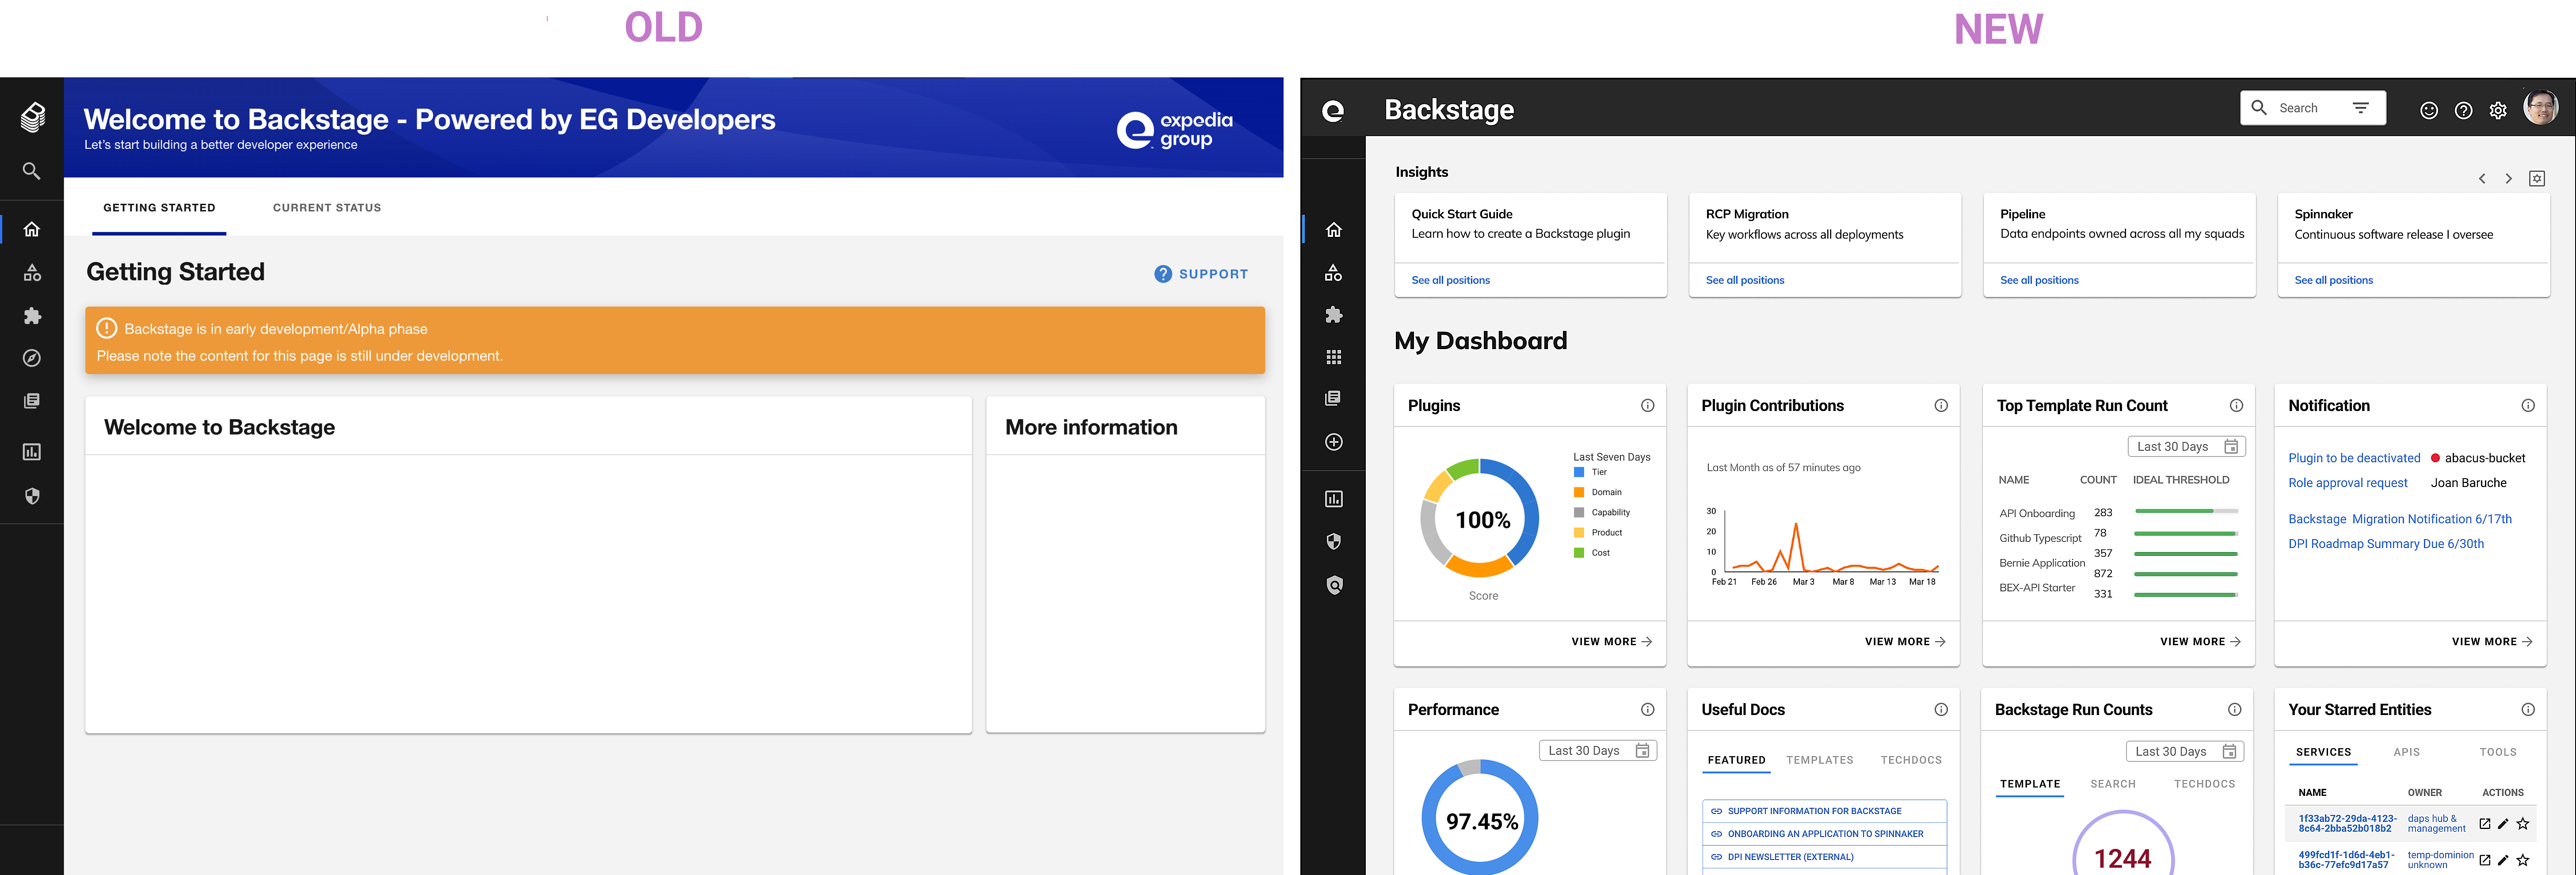Open ONBOARDING AN APPLICATION TO SPINNAKER link
The image size is (2576, 875).
coord(1825,834)
